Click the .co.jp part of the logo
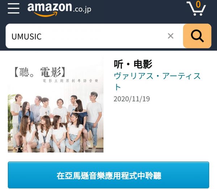The height and width of the screenshot is (189, 217). (82, 9)
